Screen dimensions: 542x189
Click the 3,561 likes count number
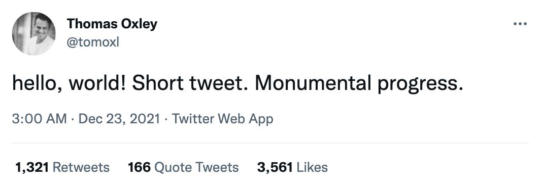[x=275, y=168]
